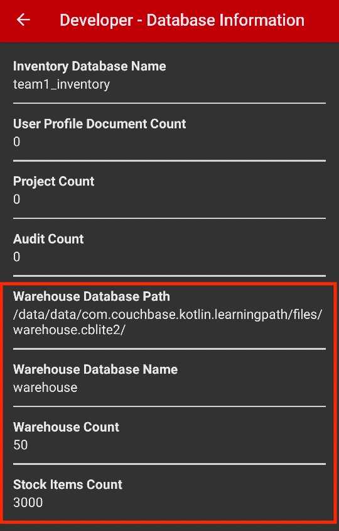
Task: Select the User Profile Document Count value 0
Action: pyautogui.click(x=16, y=142)
